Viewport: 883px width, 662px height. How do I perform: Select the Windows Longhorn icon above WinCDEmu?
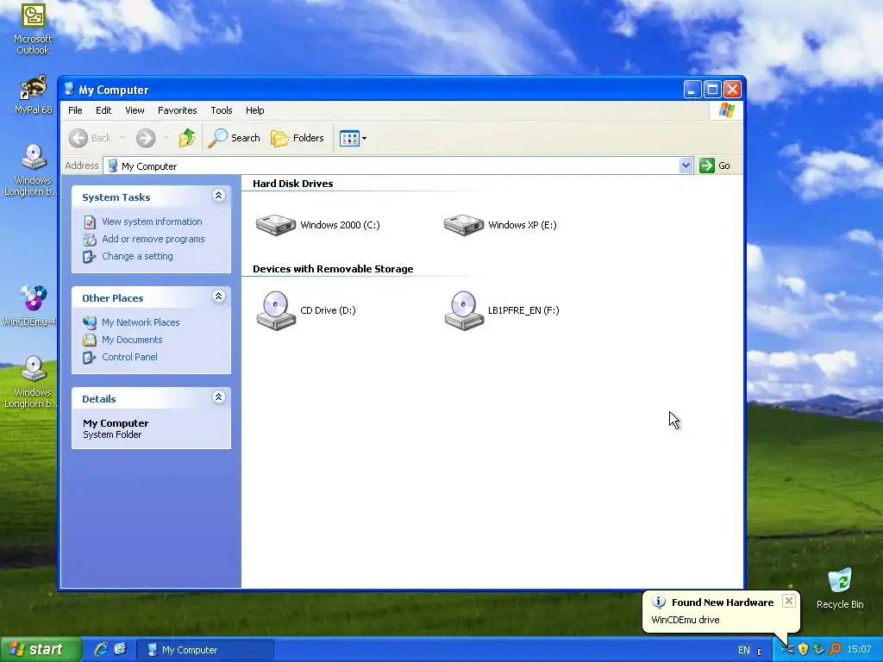coord(34,157)
